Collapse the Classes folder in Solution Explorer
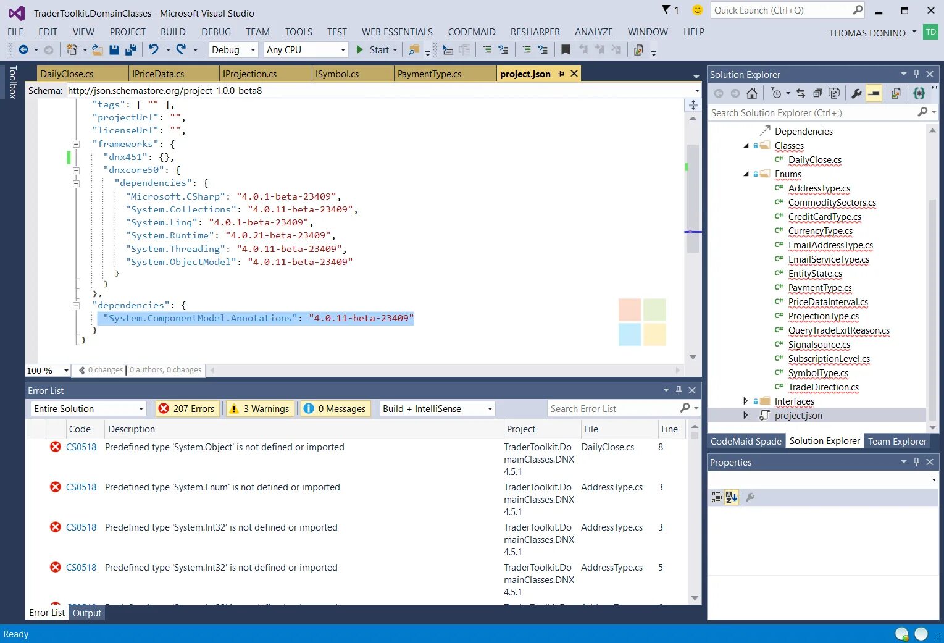The width and height of the screenshot is (944, 643). pyautogui.click(x=746, y=146)
